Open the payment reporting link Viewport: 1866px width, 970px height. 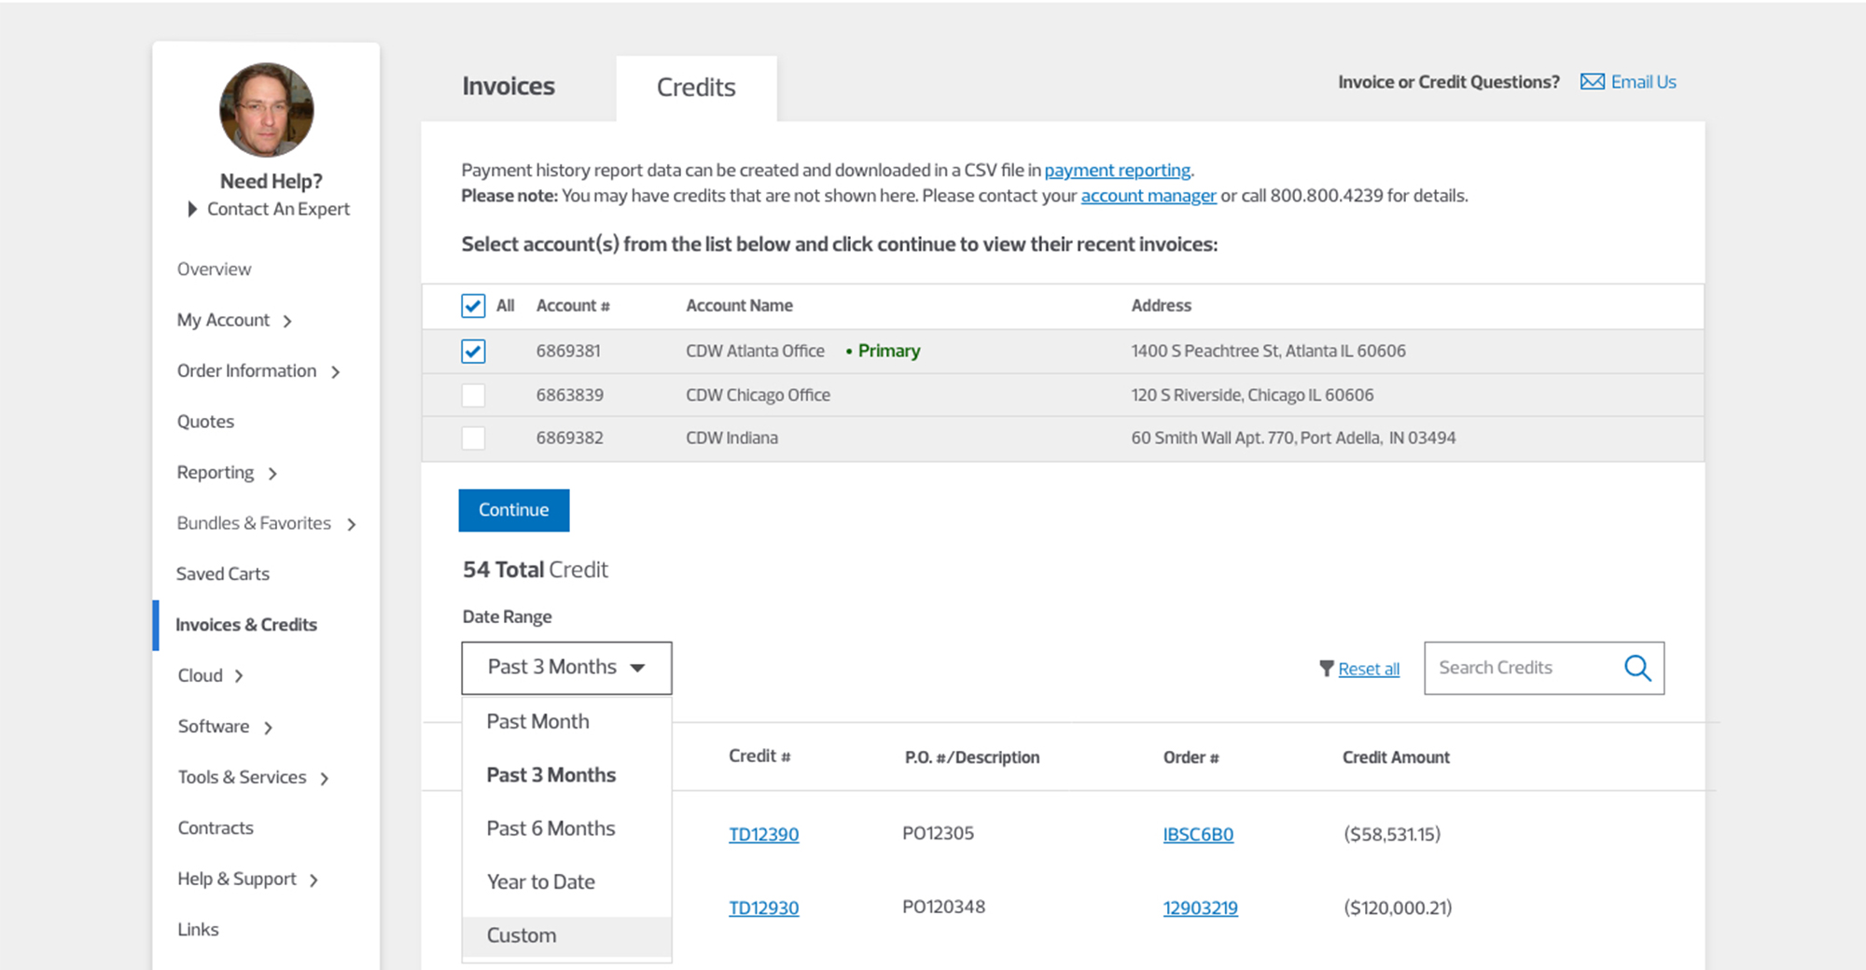pyautogui.click(x=1117, y=171)
